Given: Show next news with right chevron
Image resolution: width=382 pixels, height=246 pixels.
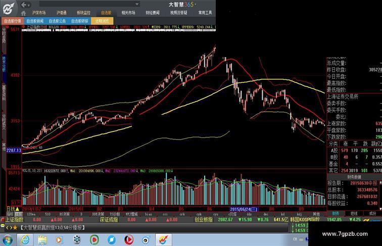Looking at the screenshot, I should [11, 228].
